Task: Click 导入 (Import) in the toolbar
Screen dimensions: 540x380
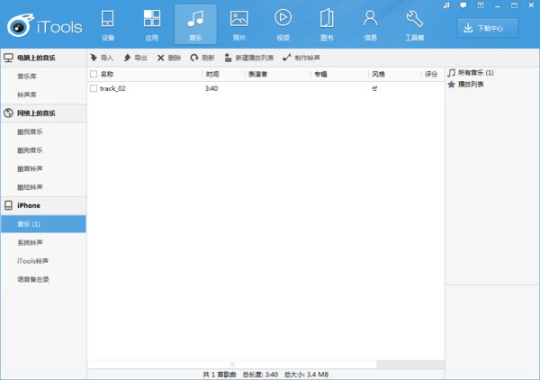Action: (x=102, y=58)
